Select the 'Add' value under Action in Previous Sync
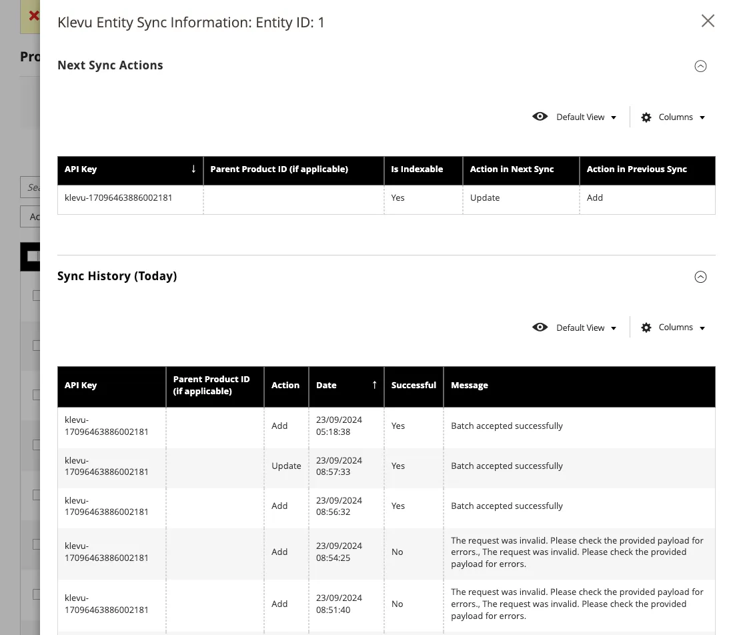 point(595,197)
